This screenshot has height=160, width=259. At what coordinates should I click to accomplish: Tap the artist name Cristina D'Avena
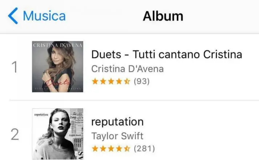click(127, 68)
